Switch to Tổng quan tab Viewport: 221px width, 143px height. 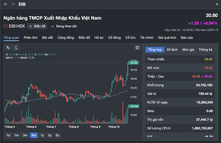point(11,38)
